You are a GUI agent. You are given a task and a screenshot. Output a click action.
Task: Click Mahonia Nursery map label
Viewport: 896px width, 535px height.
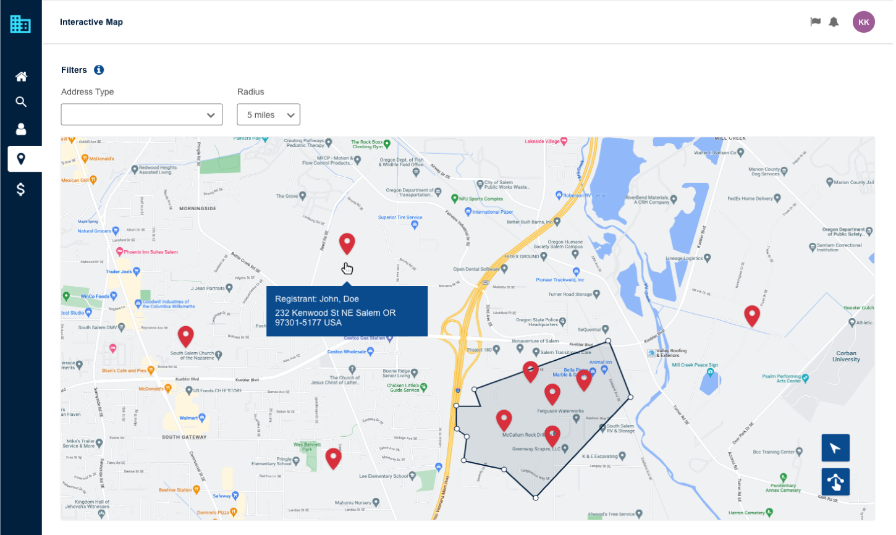coord(353,503)
